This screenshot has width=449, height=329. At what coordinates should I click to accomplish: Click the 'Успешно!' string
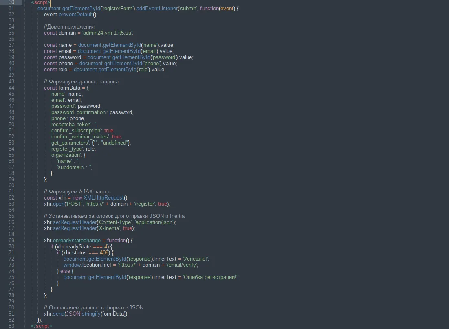195,259
